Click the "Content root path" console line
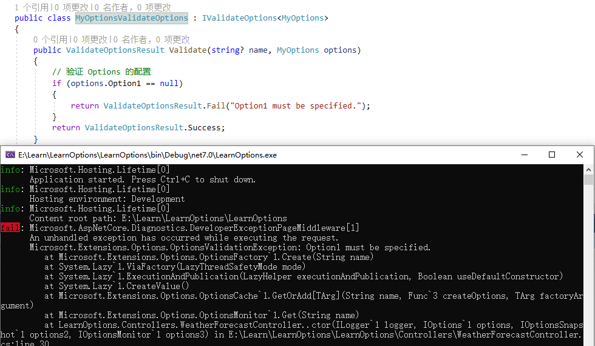595x346 pixels. pyautogui.click(x=158, y=218)
